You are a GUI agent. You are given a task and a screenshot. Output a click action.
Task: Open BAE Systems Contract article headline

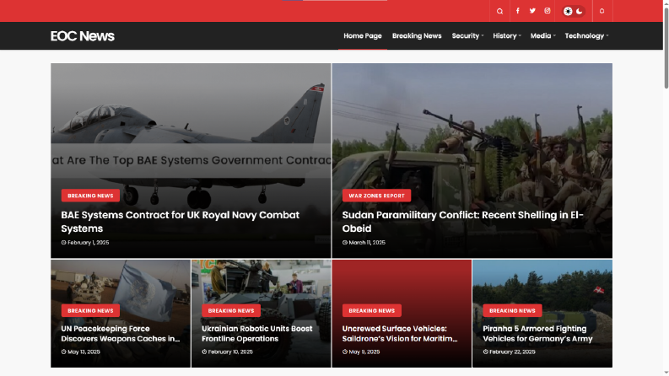point(180,222)
